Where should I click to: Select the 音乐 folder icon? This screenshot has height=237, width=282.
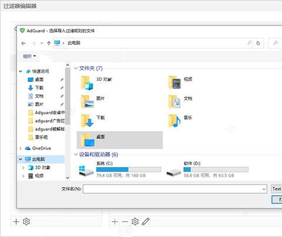point(174,121)
